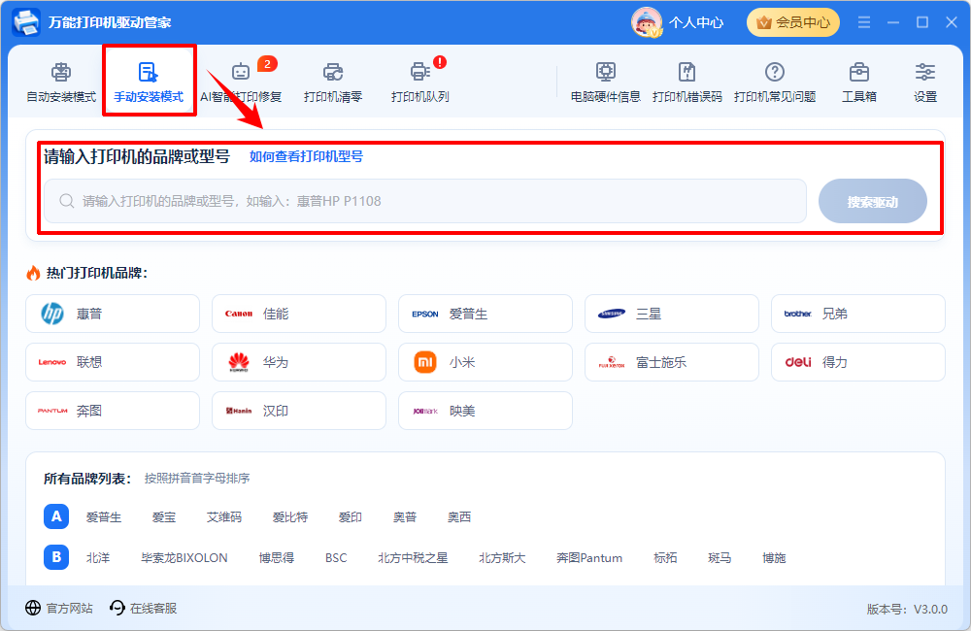Choose 艾维码 in the brand list
The height and width of the screenshot is (631, 971).
click(x=224, y=517)
